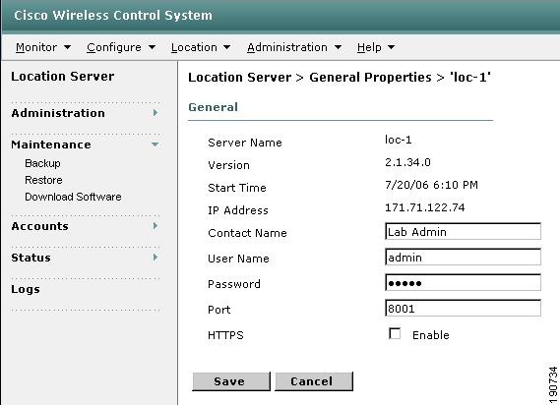Click the Enable label beside HTTPS
This screenshot has height=405, width=560.
click(x=431, y=335)
